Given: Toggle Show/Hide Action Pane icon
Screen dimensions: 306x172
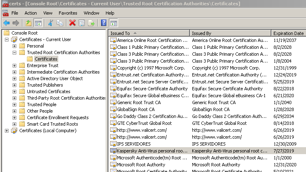Looking at the screenshot, I should click(114, 23).
